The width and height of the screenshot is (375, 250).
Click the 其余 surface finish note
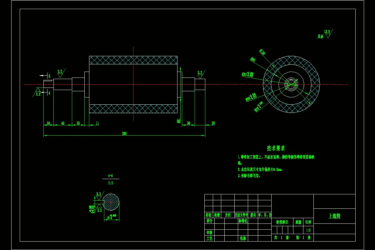(x=320, y=36)
